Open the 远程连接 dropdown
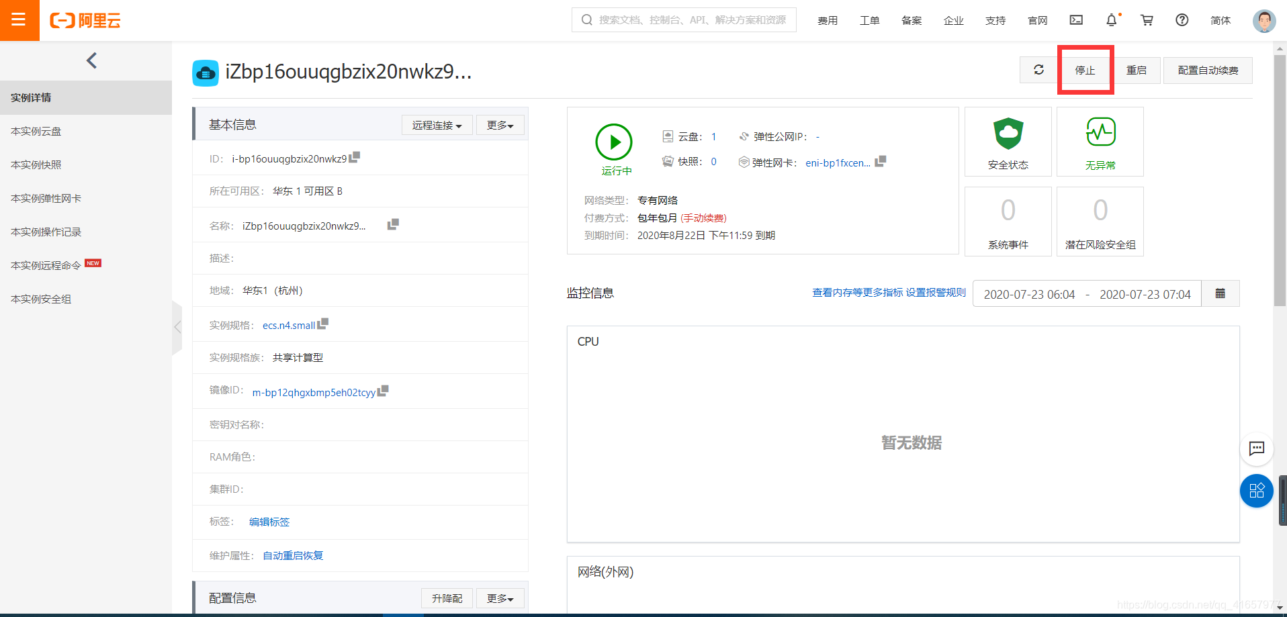Image resolution: width=1287 pixels, height=617 pixels. click(x=437, y=126)
